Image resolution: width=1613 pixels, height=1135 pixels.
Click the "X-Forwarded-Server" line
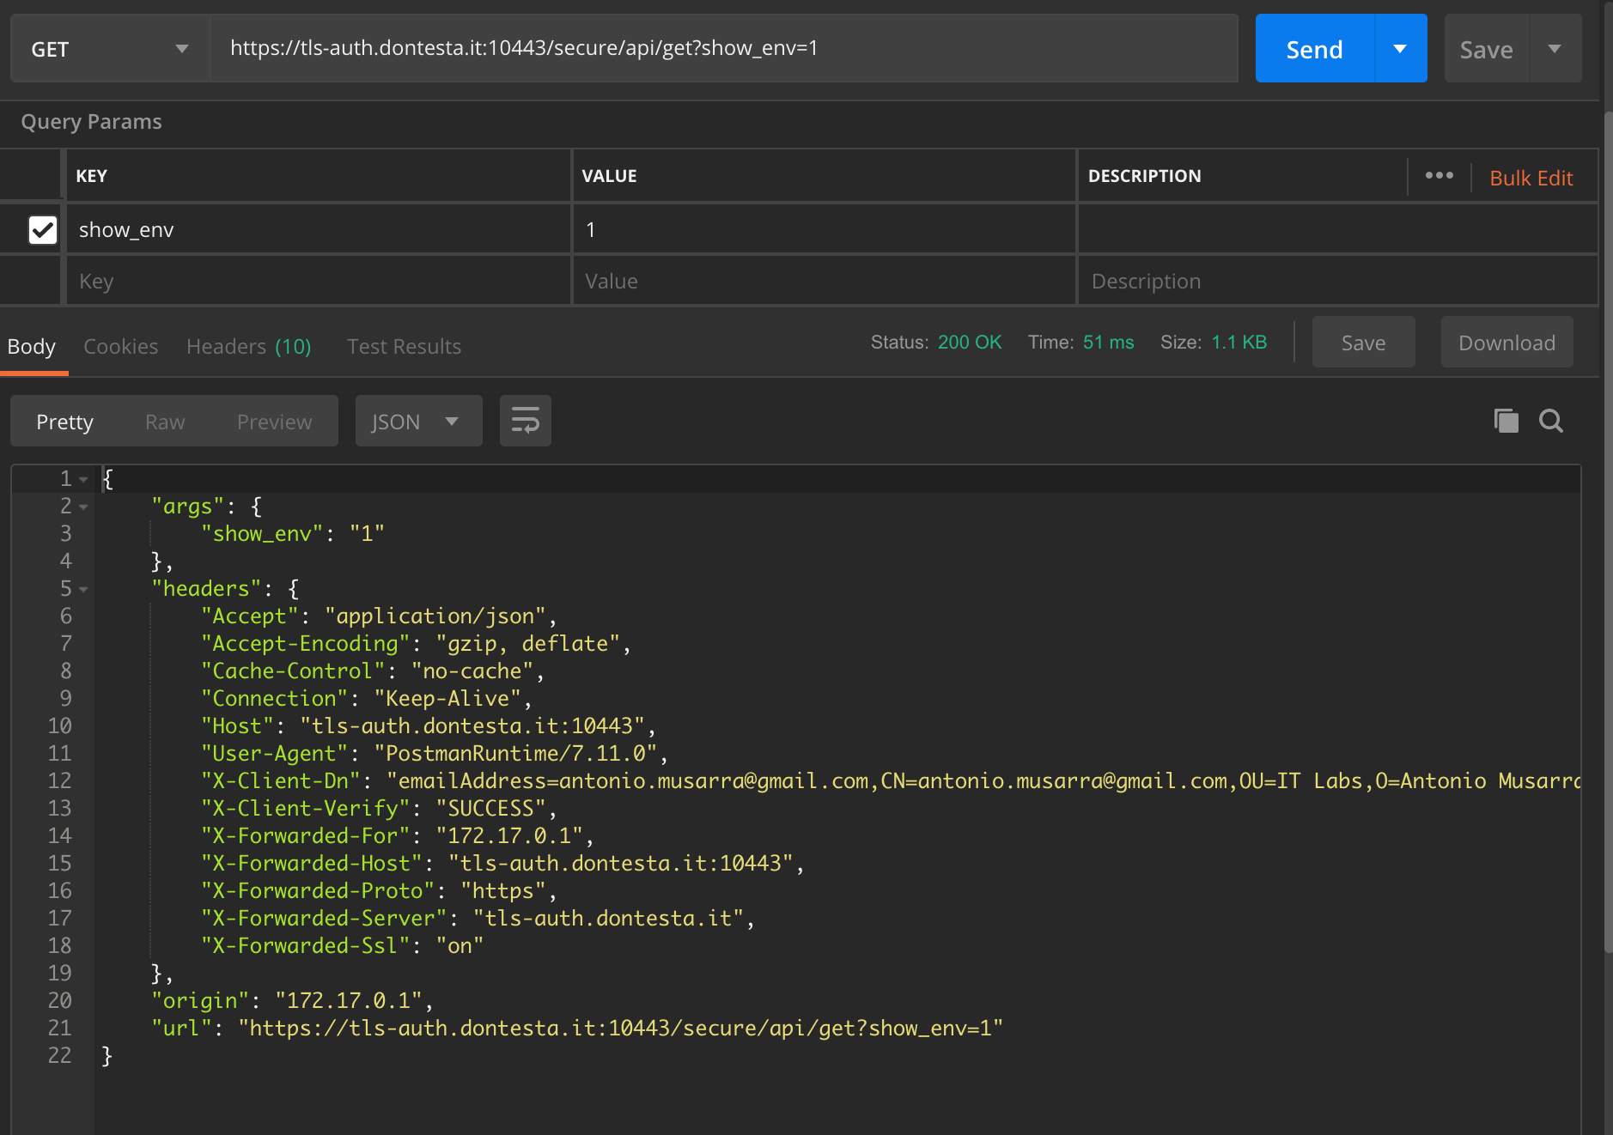(478, 918)
